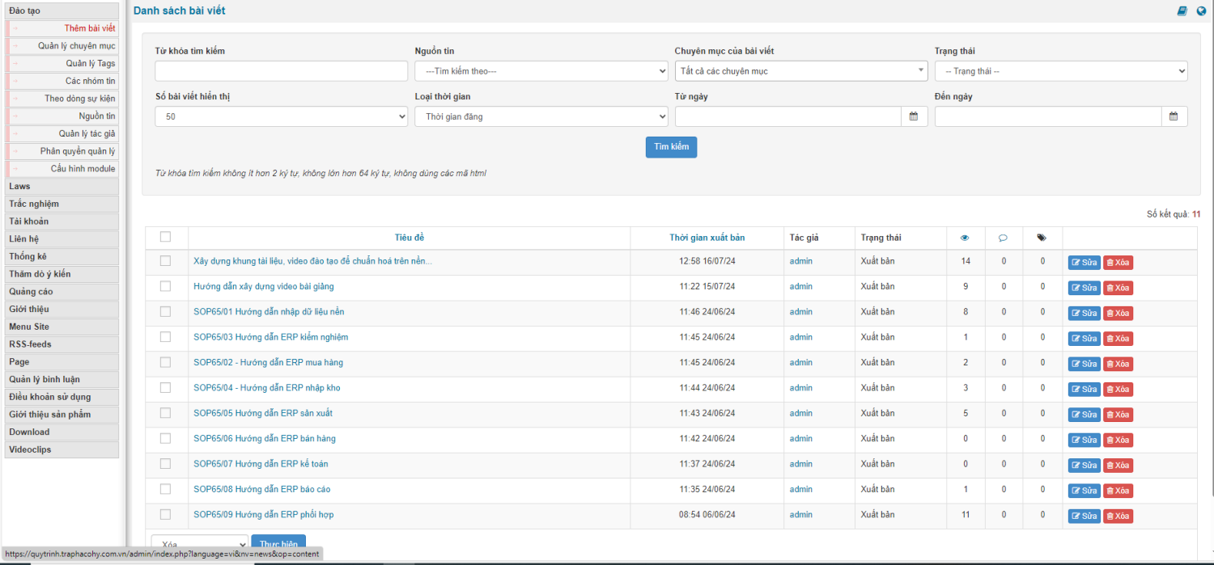This screenshot has width=1214, height=565.
Task: Select checkbox for SOP65/09 Hướng dẫn ERP phối hợp
Action: point(166,515)
